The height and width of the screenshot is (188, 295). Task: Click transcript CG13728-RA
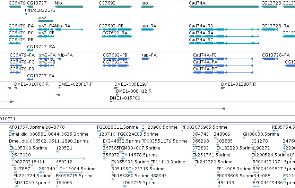click(x=269, y=29)
